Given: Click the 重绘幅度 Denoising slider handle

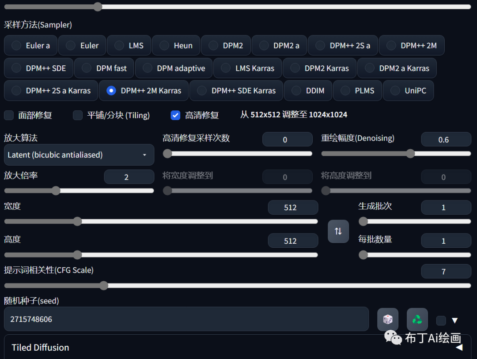Looking at the screenshot, I should click(x=410, y=154).
